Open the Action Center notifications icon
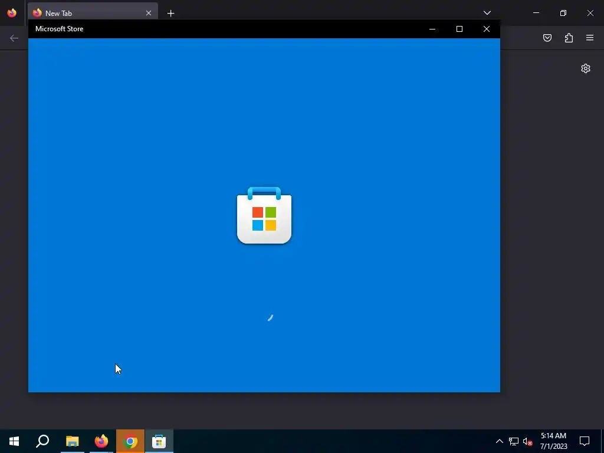 pos(585,441)
